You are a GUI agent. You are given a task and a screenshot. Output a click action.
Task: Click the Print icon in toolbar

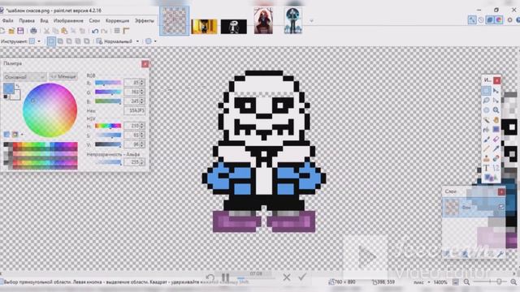[x=33, y=31]
